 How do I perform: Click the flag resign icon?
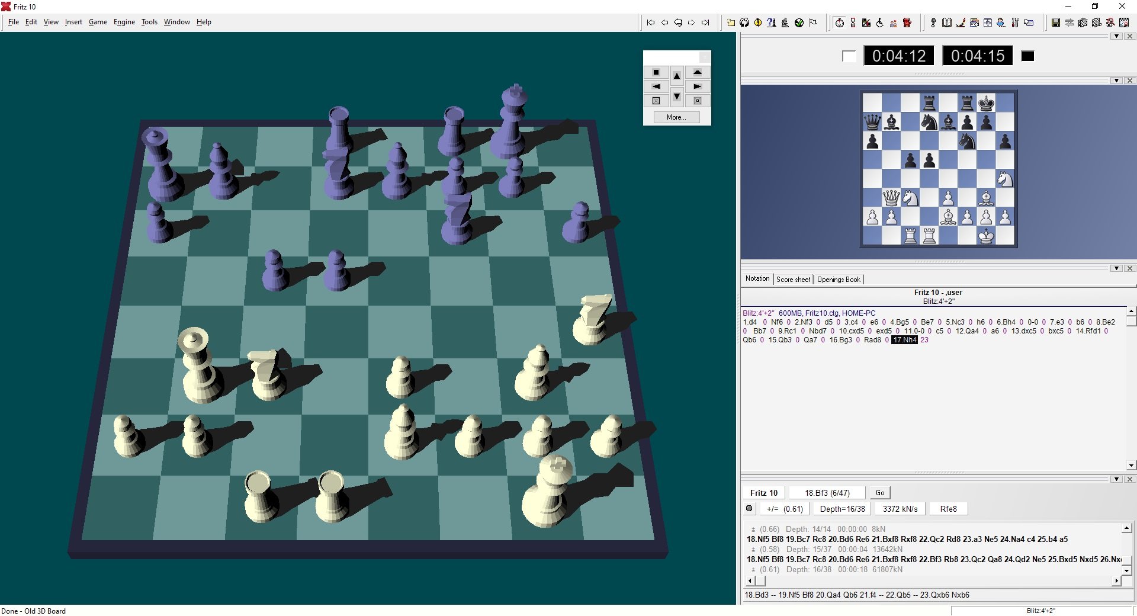click(x=813, y=23)
